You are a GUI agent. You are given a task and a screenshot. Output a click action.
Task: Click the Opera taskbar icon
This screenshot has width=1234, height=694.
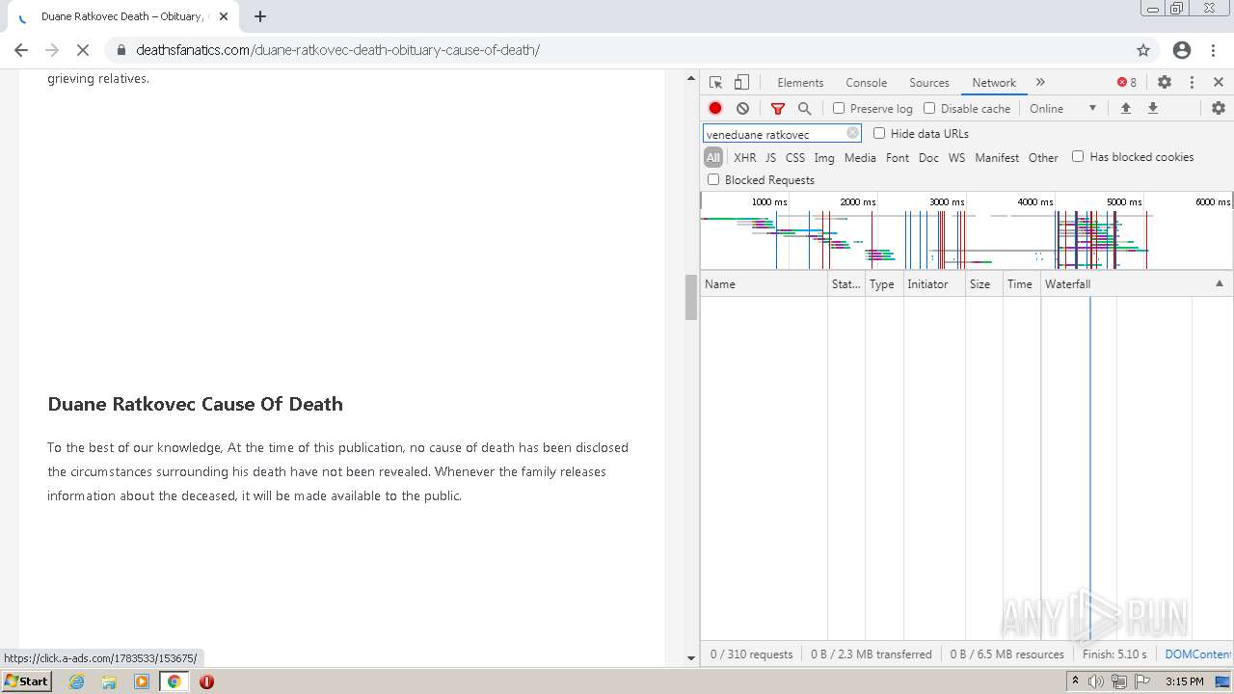tap(206, 681)
